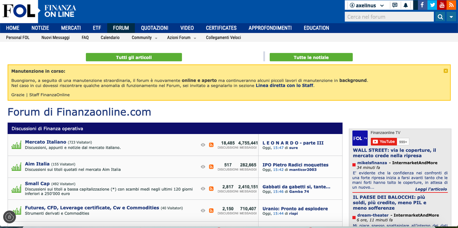Open the Mercato Italiano forum
The width and height of the screenshot is (458, 228).
(45, 142)
